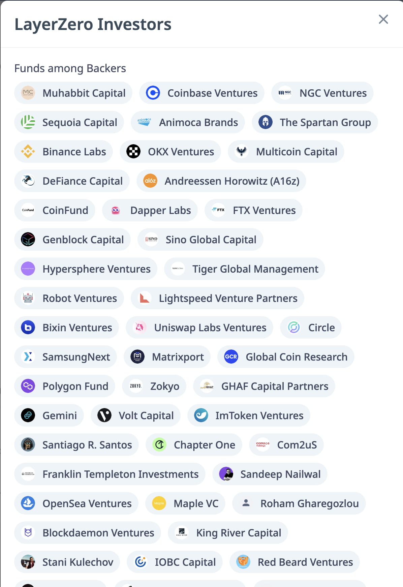
Task: Click the Andreessen Horowitz a16z icon
Action: (x=151, y=181)
